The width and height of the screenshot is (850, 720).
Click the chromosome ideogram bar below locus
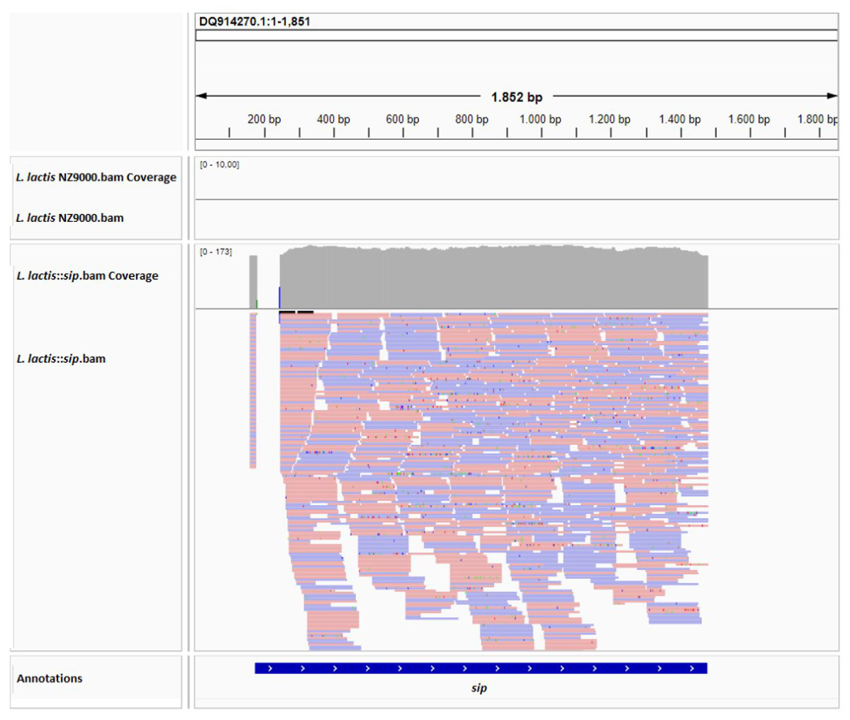[517, 35]
